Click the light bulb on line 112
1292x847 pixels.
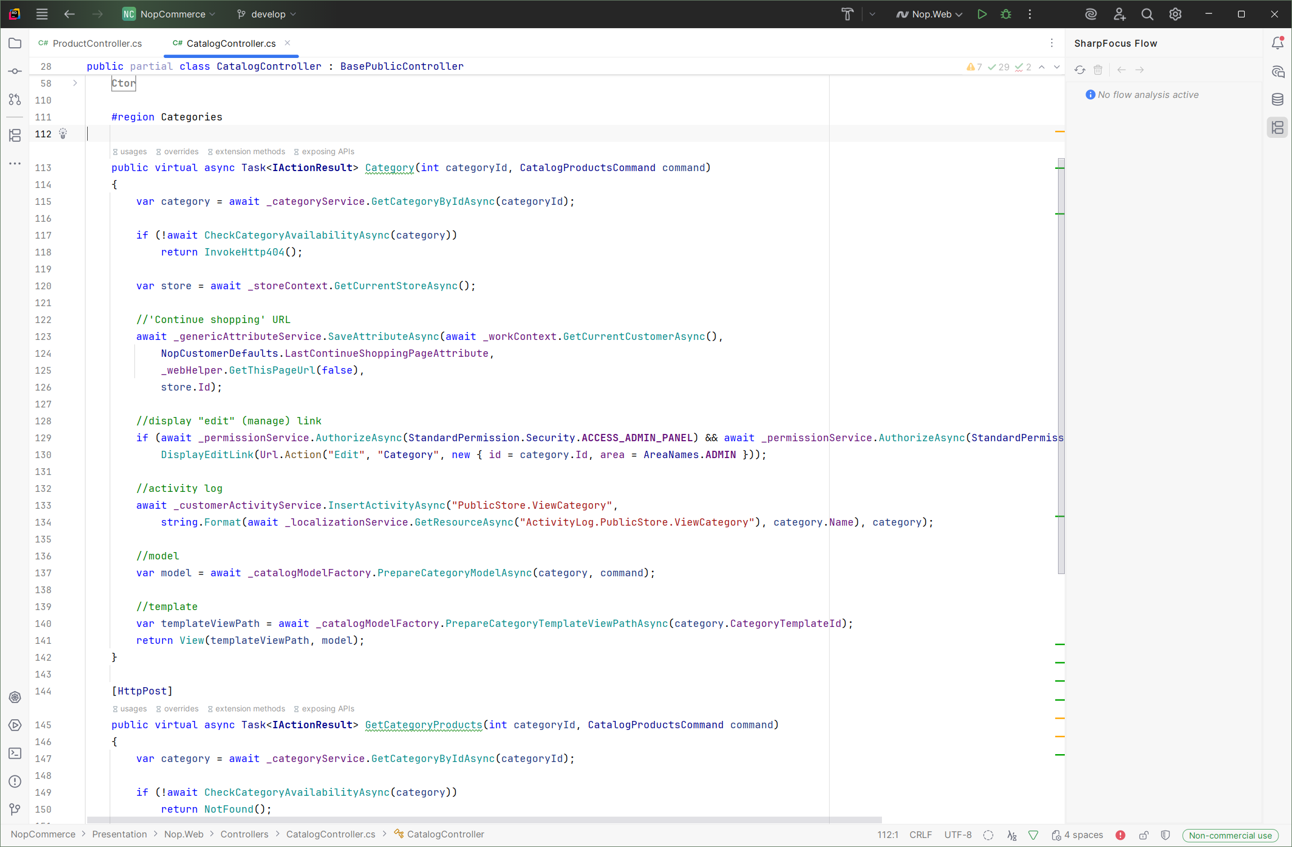click(63, 133)
